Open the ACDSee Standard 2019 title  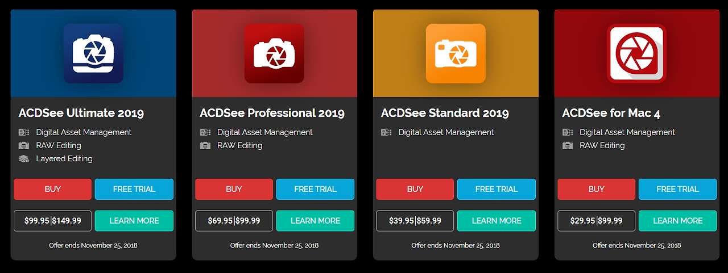pyautogui.click(x=445, y=113)
